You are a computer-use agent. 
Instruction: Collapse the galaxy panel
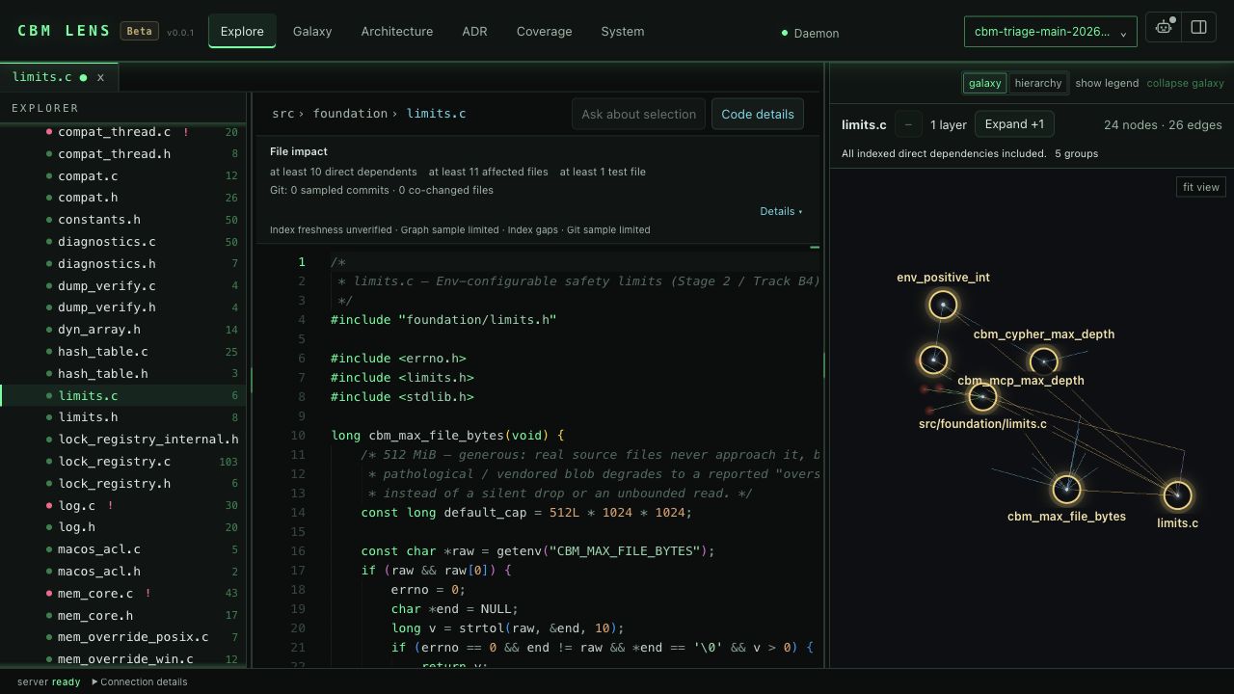pos(1185,83)
